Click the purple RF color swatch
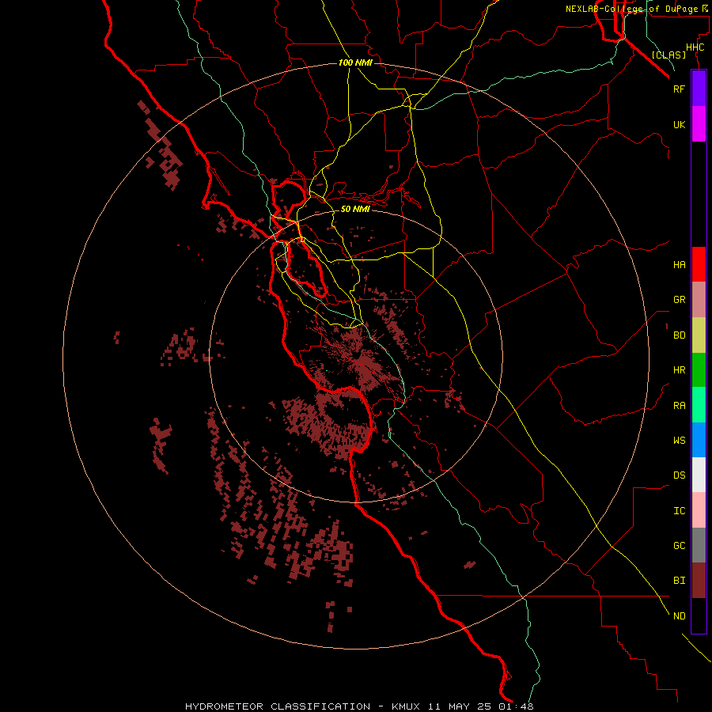The image size is (712, 712). point(699,89)
